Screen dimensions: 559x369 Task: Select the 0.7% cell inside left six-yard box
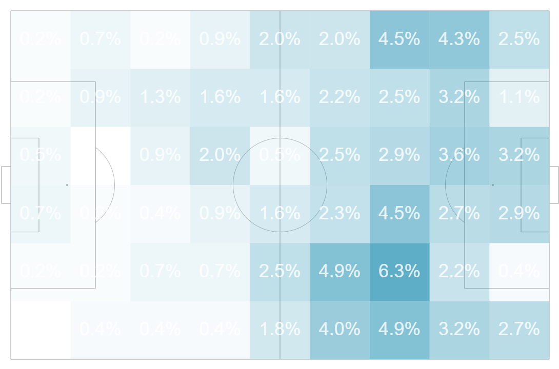coord(41,214)
